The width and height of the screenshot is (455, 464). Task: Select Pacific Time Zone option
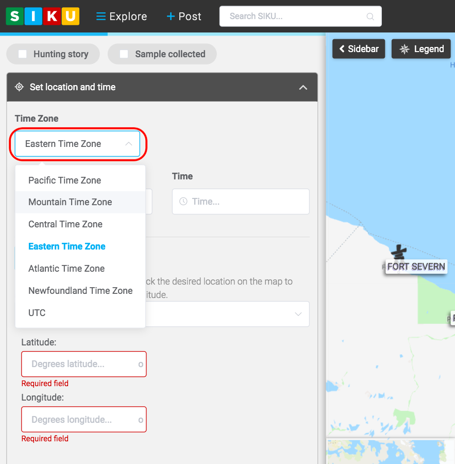point(64,180)
